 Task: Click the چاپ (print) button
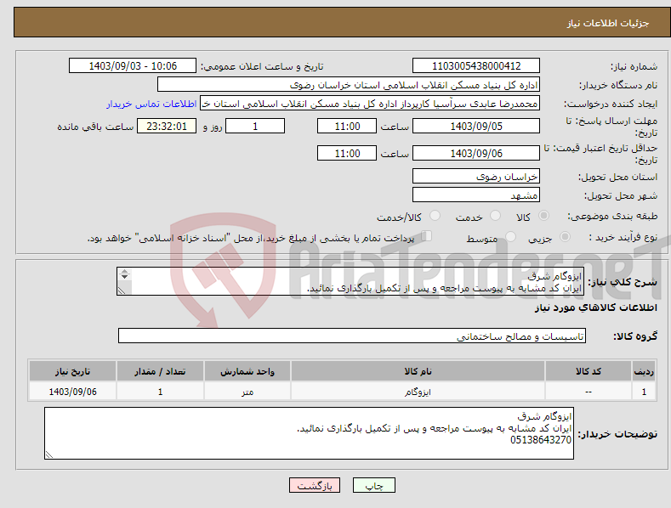click(373, 485)
